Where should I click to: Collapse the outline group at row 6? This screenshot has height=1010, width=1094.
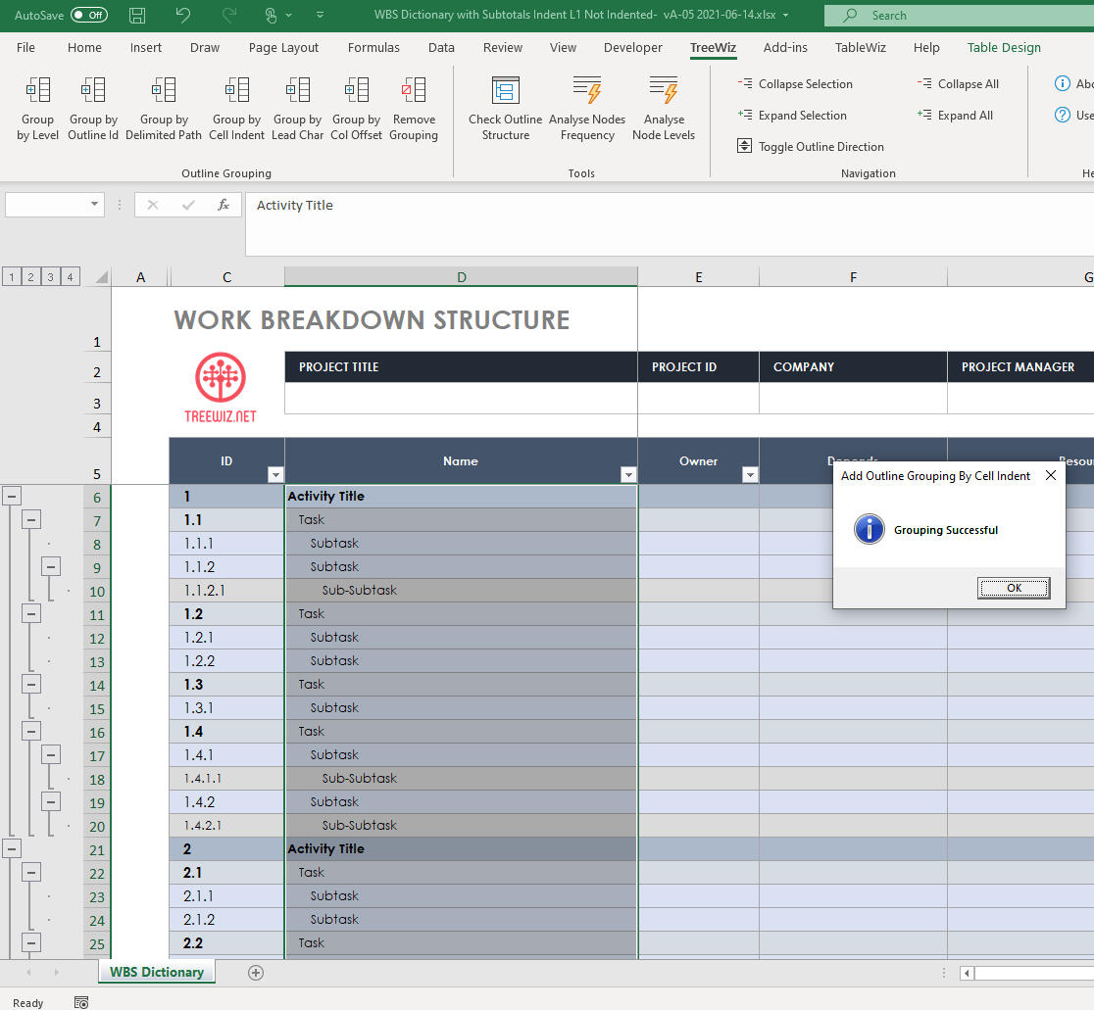coord(12,496)
